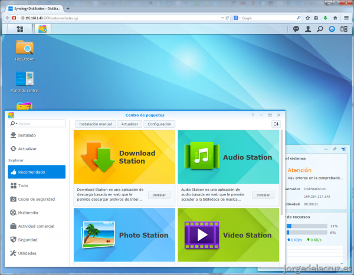This screenshot has height=275, width=354.
Task: Click the browser bookmarks list icon
Action: pyautogui.click(x=316, y=18)
